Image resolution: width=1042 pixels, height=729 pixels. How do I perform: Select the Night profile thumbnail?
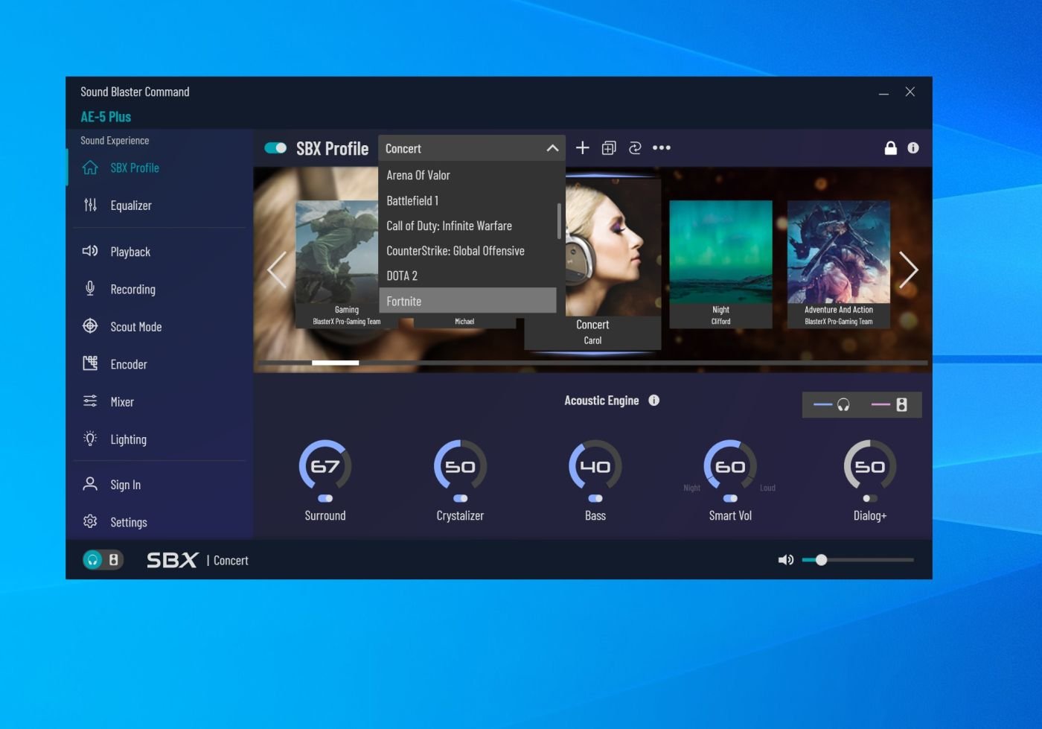click(720, 264)
